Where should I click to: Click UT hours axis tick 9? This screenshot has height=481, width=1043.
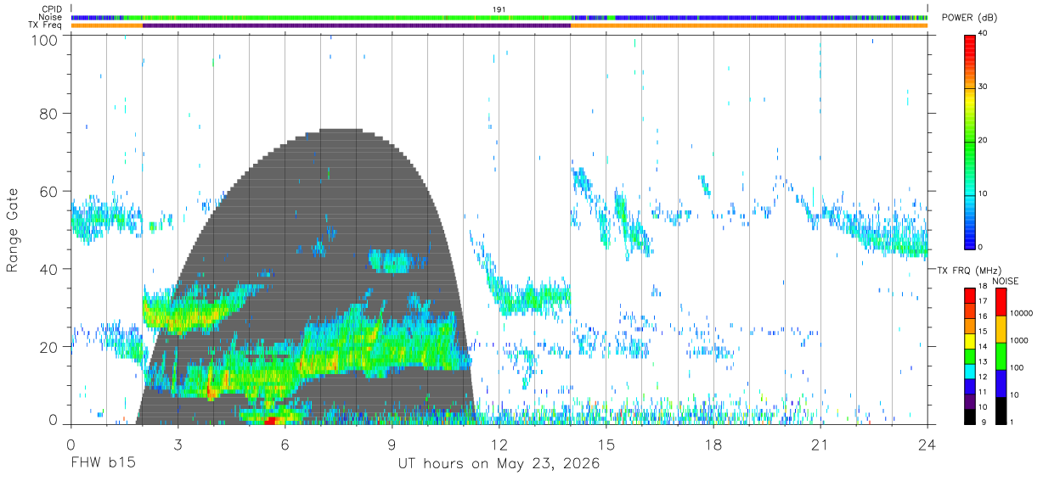point(392,445)
